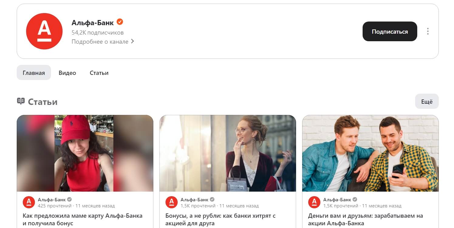The width and height of the screenshot is (454, 228).
Task: Open the Подробнее о канале link
Action: click(x=103, y=42)
